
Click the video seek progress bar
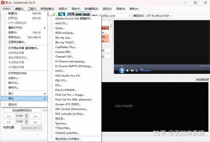pos(162,66)
